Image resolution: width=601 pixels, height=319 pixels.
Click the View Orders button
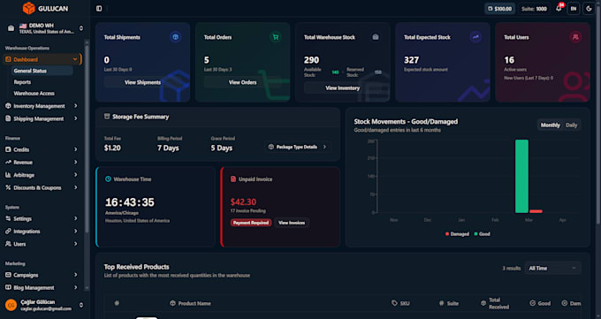click(243, 82)
